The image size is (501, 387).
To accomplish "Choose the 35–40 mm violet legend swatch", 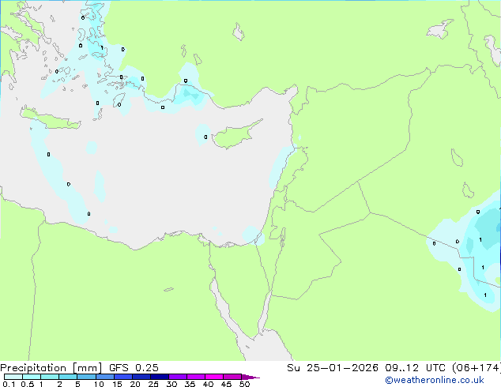I will 195,377.
